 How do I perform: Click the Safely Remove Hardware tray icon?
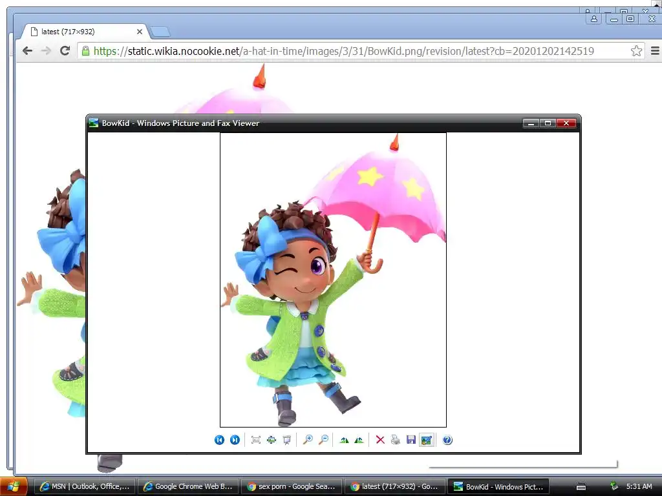(614, 486)
